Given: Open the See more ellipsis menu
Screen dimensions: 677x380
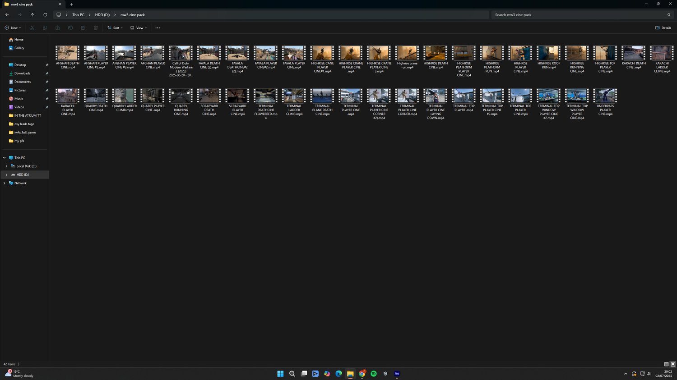Looking at the screenshot, I should click(158, 28).
